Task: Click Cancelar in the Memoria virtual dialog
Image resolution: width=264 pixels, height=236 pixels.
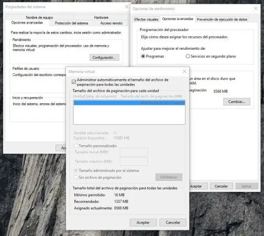Action: click(x=173, y=222)
